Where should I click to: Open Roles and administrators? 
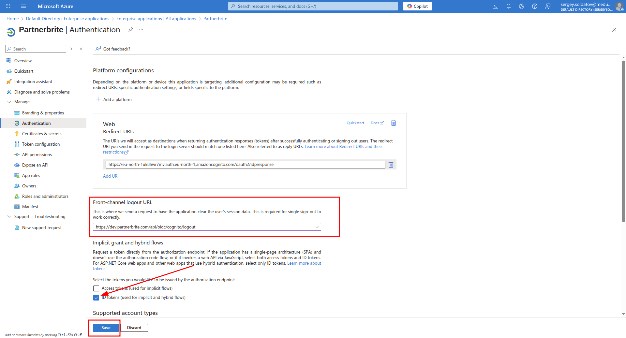pyautogui.click(x=45, y=196)
